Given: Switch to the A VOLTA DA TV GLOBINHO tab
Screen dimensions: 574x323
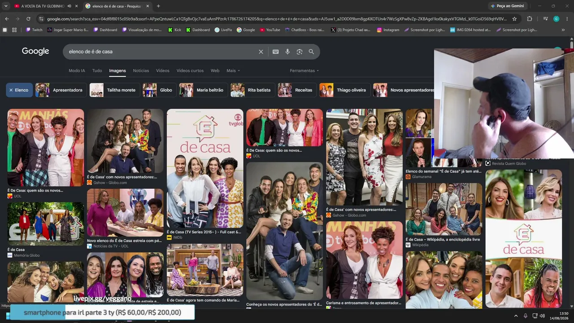Looking at the screenshot, I should [x=43, y=6].
